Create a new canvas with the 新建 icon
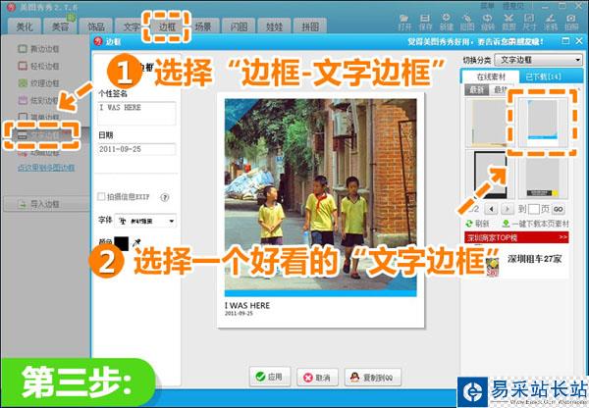 point(447,23)
